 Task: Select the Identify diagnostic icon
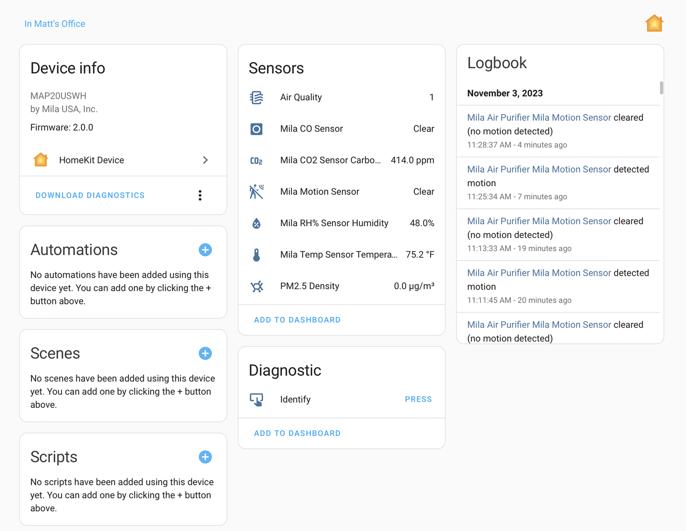point(256,399)
